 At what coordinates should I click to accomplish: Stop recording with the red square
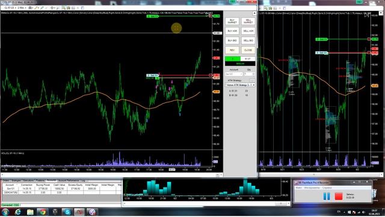[339, 196]
